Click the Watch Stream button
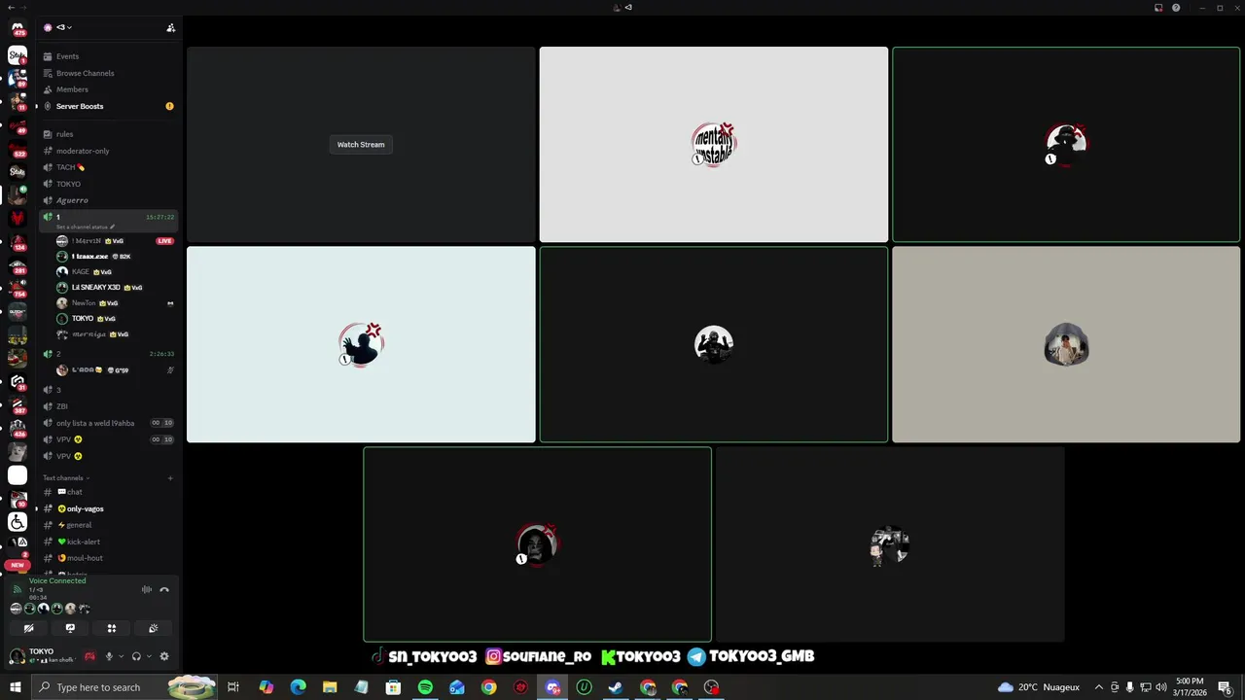This screenshot has width=1245, height=700. pyautogui.click(x=361, y=145)
